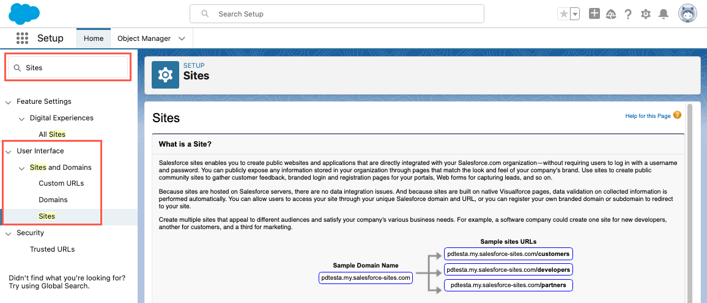Screen dimensions: 707x303
Task: Open the Trailhead guidance icon
Action: click(x=610, y=14)
